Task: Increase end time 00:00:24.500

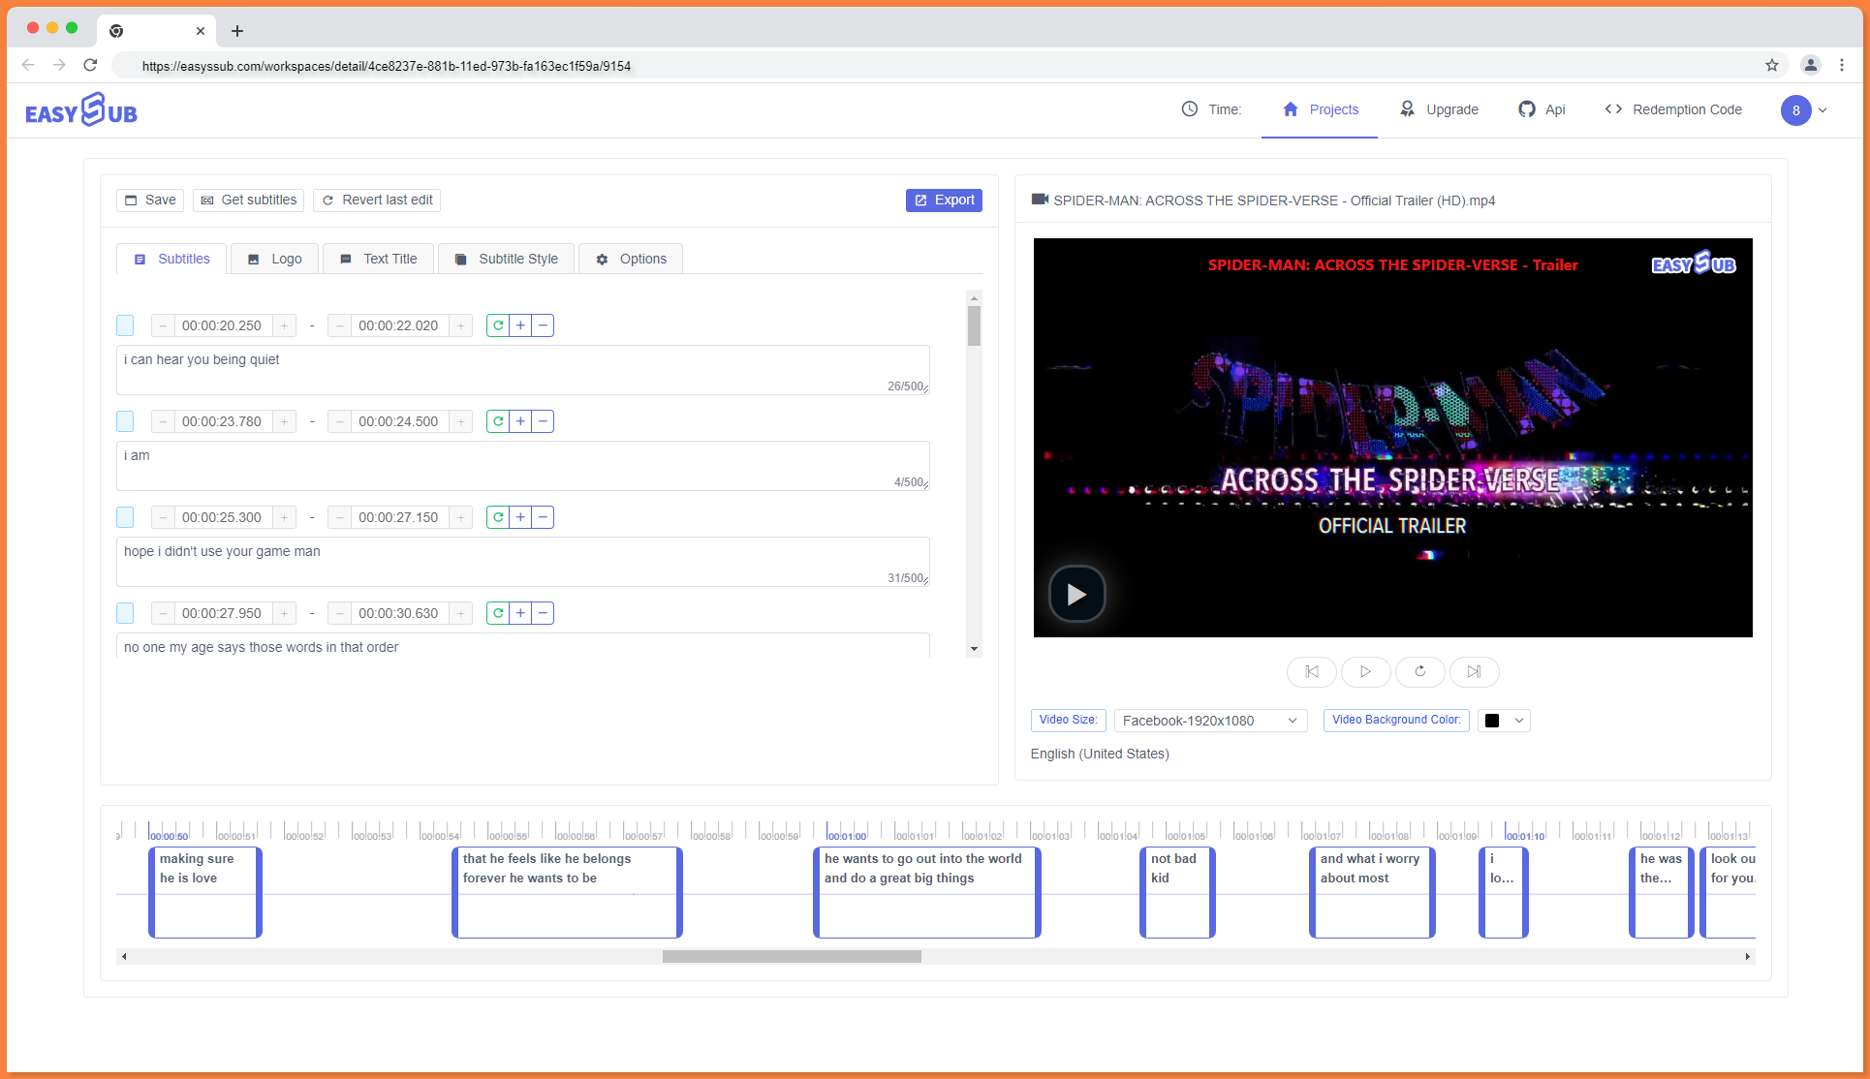Action: coord(460,421)
